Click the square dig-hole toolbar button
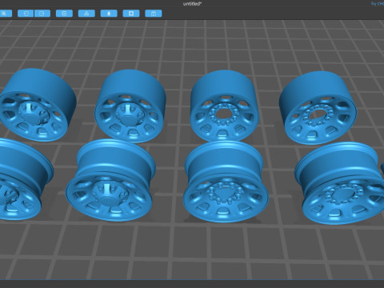This screenshot has height=288, width=384. [131, 14]
